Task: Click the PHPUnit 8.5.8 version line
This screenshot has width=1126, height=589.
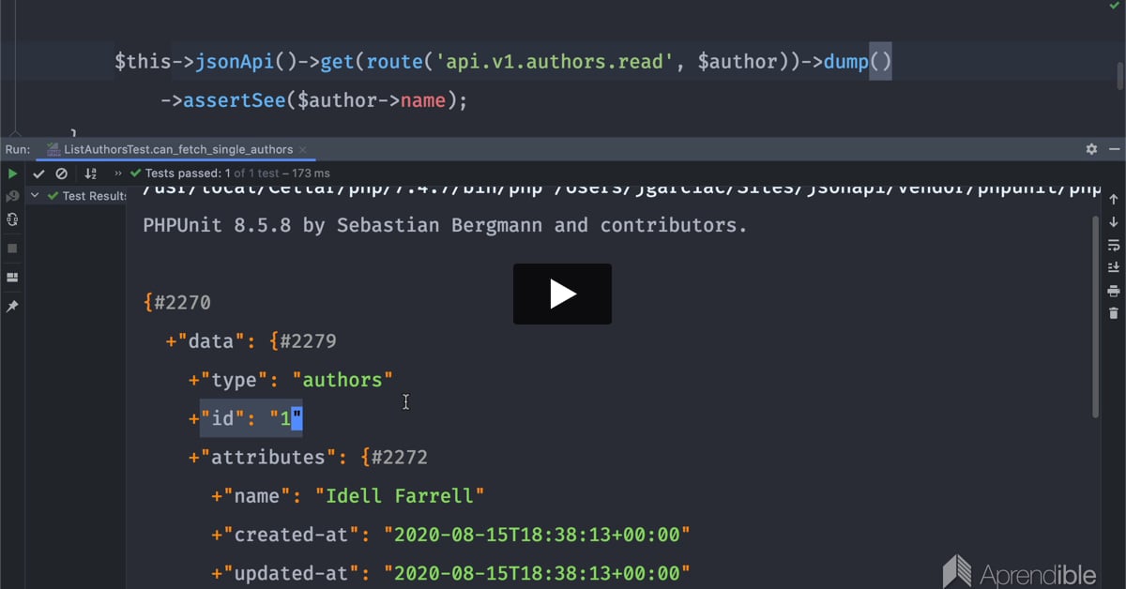Action: point(445,225)
